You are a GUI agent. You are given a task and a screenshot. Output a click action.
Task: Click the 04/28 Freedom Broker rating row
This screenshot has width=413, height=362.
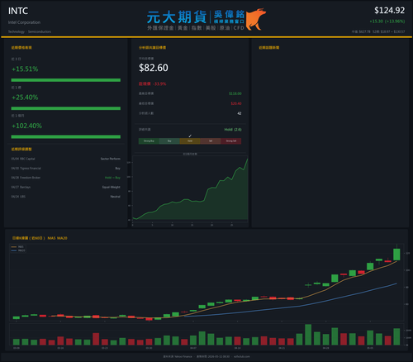66,178
